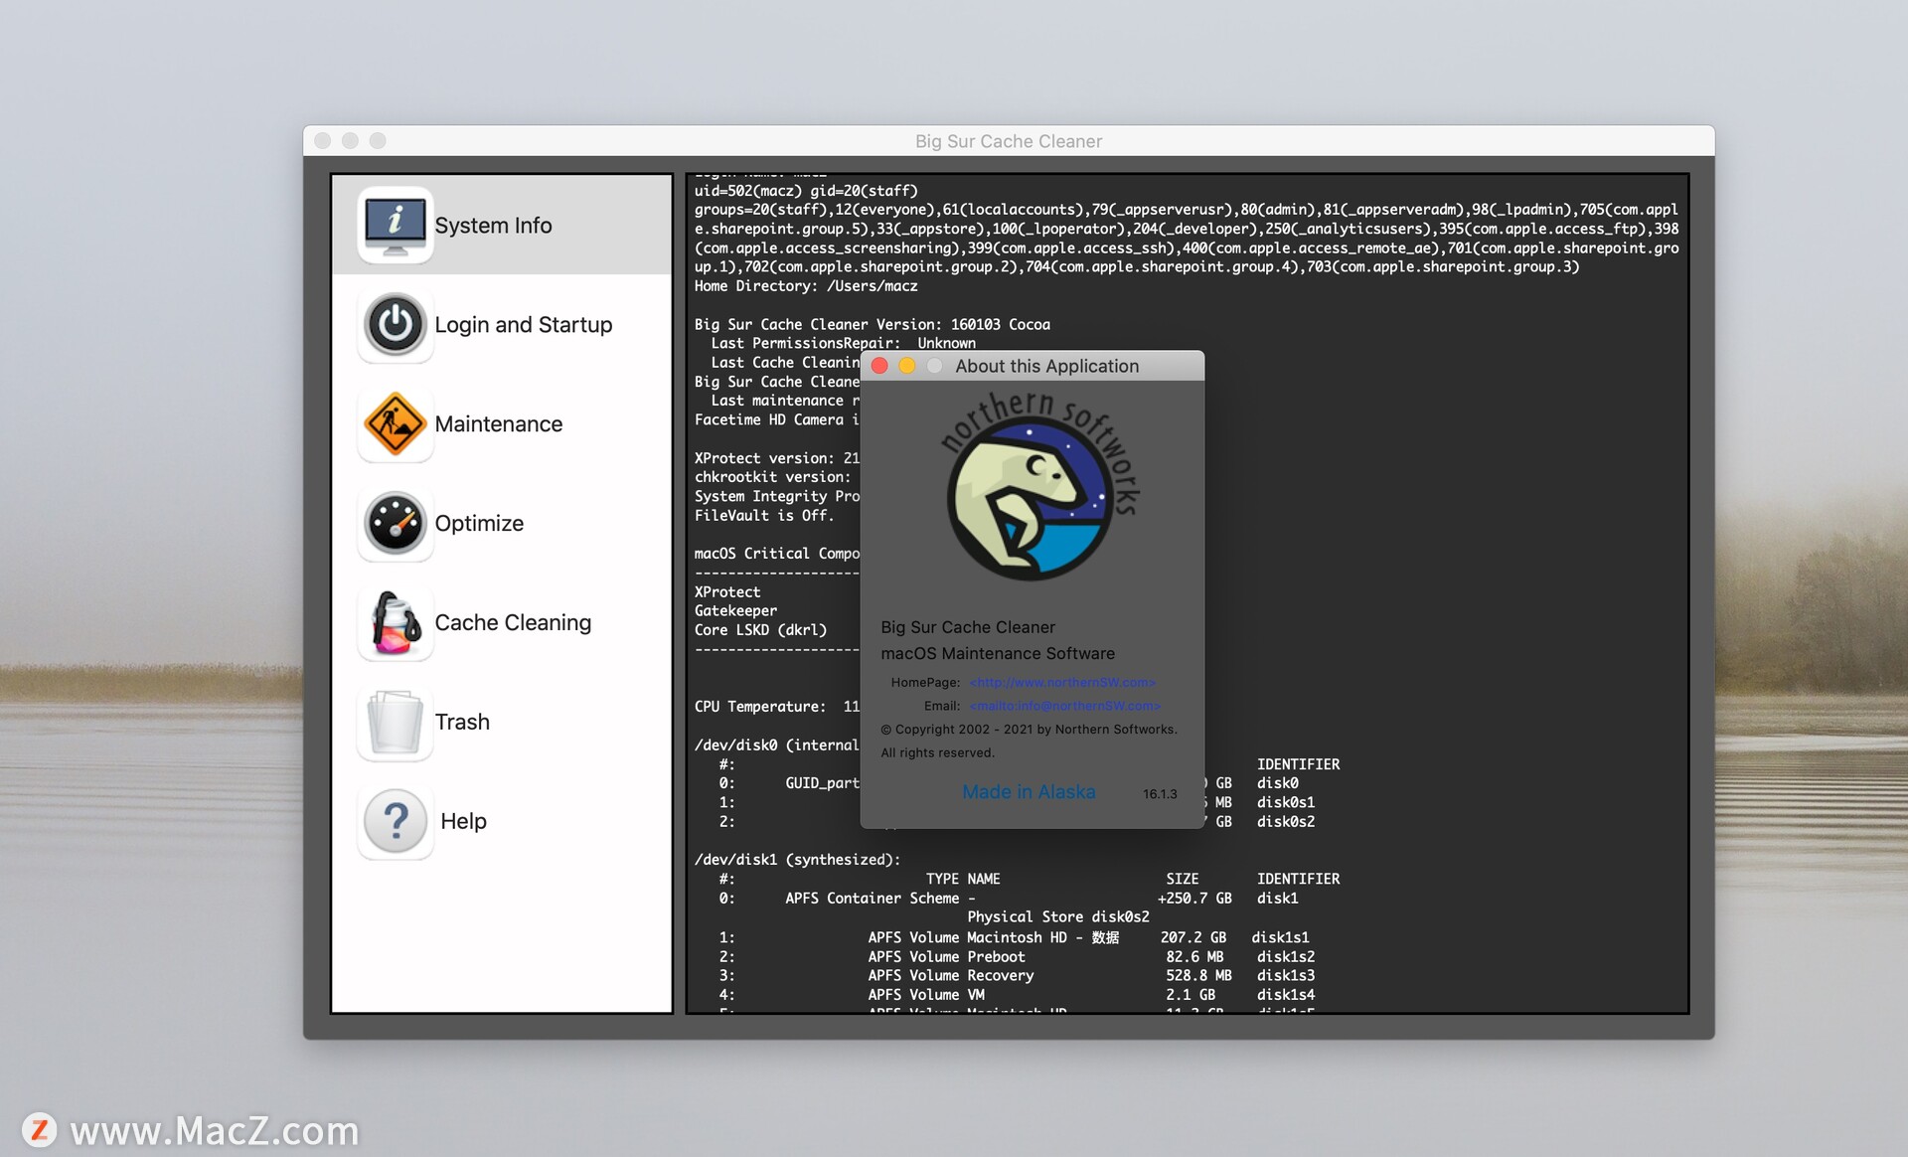Click the APFS Volume Recovery row
This screenshot has width=1908, height=1157.
(1017, 976)
